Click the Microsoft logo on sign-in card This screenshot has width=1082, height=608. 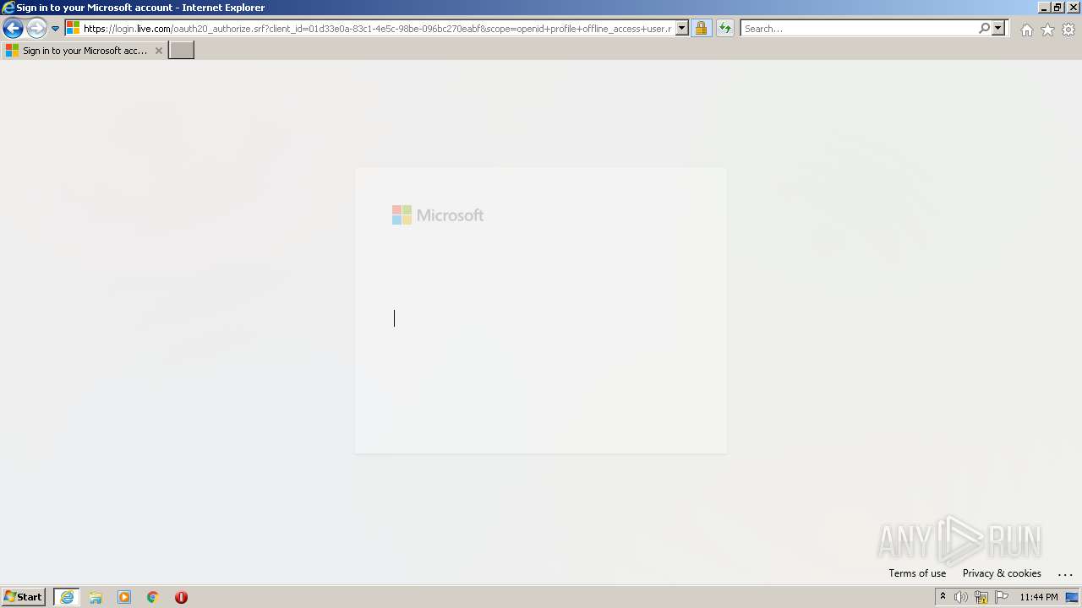(x=438, y=215)
